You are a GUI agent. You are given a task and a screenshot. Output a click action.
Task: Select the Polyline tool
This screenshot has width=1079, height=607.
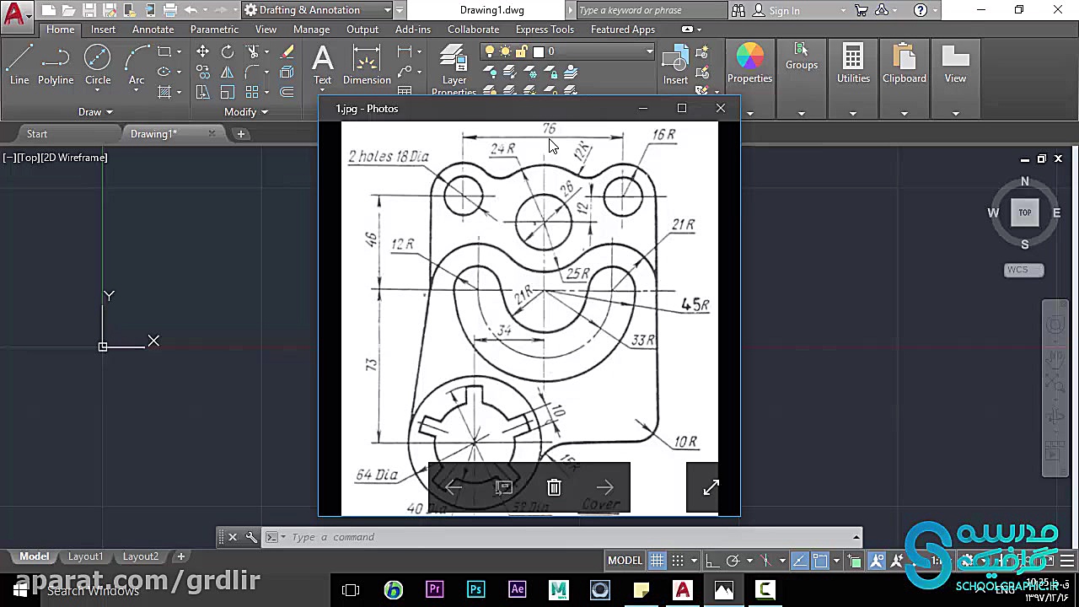(56, 65)
